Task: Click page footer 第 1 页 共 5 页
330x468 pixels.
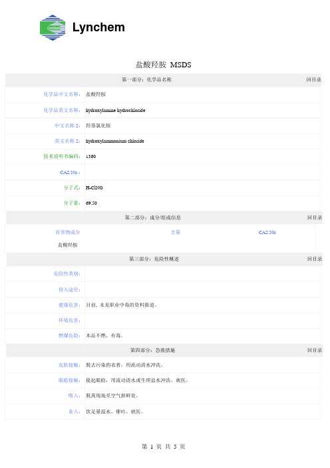Action: [164, 447]
